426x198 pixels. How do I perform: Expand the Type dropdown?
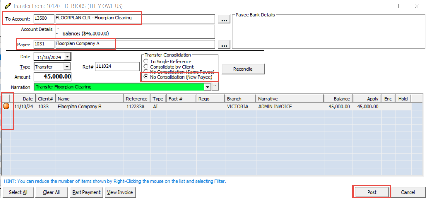[67, 67]
